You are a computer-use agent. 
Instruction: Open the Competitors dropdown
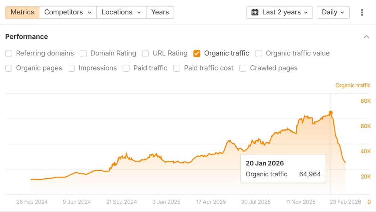[67, 12]
